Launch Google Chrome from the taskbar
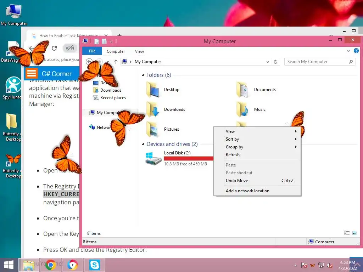This screenshot has width=363, height=272. [x=50, y=265]
